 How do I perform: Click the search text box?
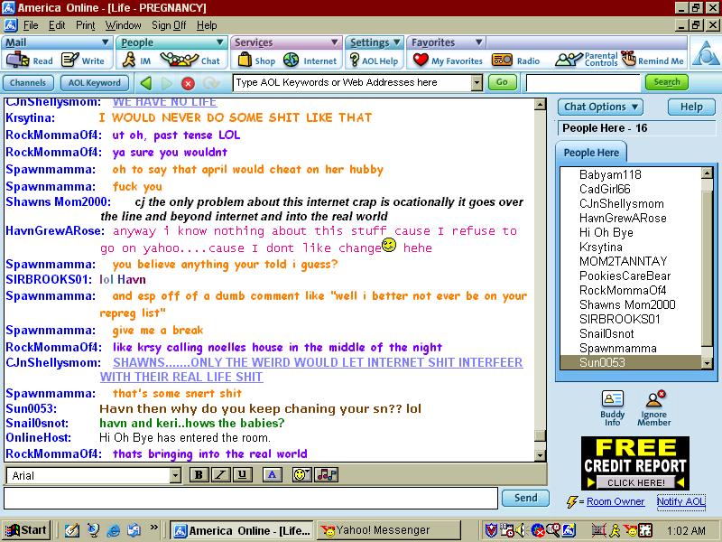pyautogui.click(x=582, y=83)
